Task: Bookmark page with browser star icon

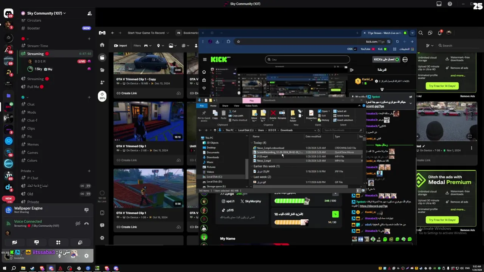Action: 238,42
